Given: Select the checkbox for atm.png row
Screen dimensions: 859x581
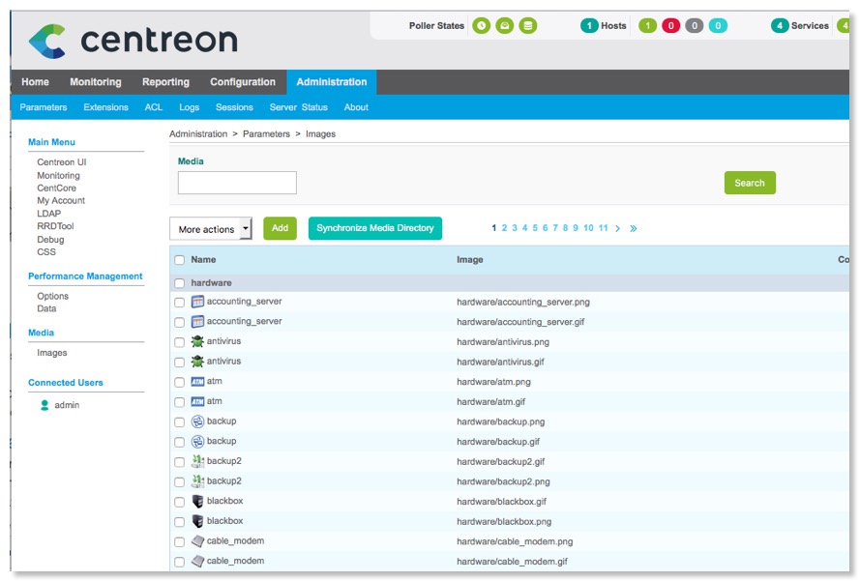Looking at the screenshot, I should tap(179, 382).
